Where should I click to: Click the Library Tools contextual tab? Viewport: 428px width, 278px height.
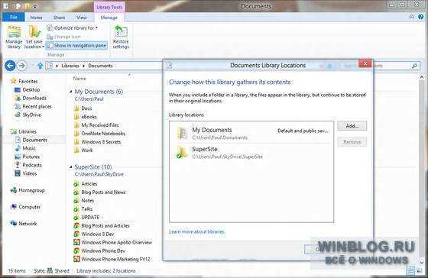coord(109,7)
